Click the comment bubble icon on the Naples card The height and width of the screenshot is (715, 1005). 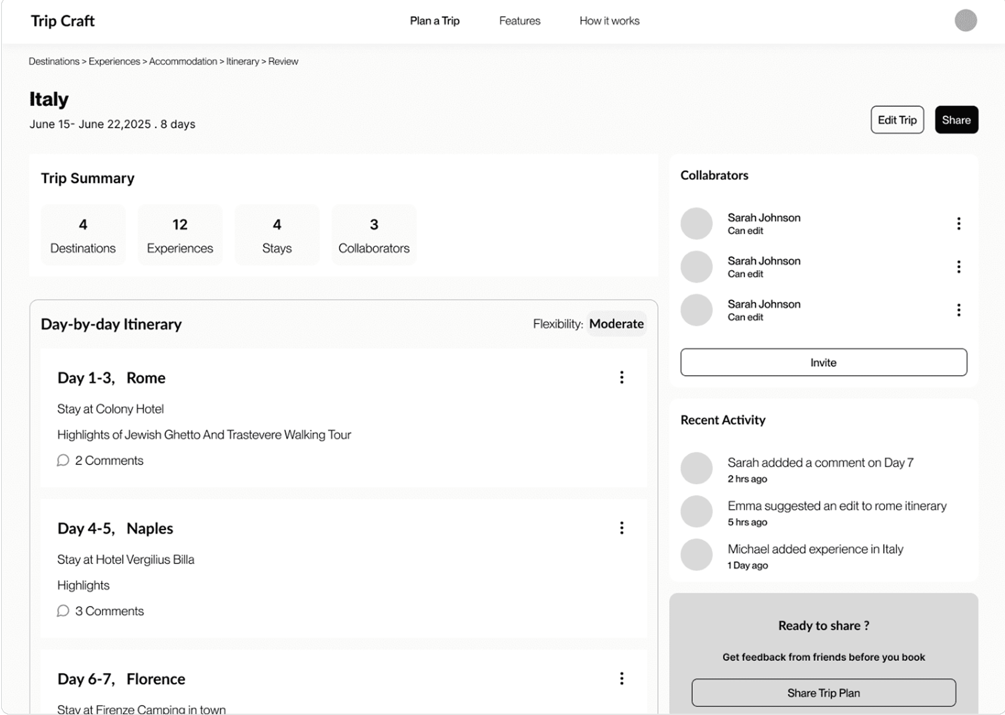pos(63,611)
